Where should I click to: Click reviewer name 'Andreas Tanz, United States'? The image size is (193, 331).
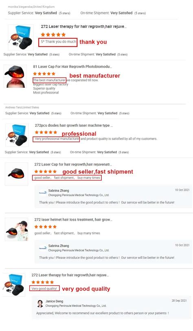coord(22,107)
